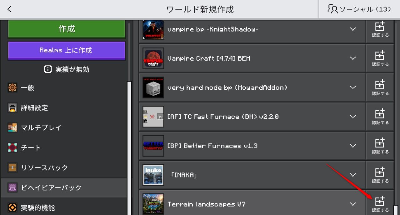Click the チート icon in sidebar
Screen dimensions: 400x215
click(12, 148)
